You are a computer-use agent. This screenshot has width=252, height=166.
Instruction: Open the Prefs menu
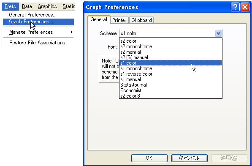click(x=10, y=6)
